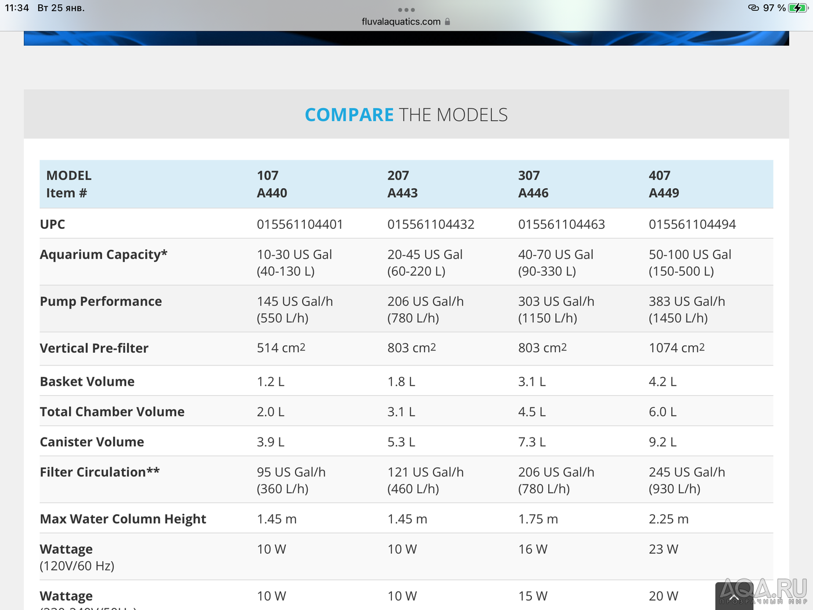This screenshot has width=813, height=610.
Task: Tap the MODEL Item # header cell
Action: coord(69,184)
